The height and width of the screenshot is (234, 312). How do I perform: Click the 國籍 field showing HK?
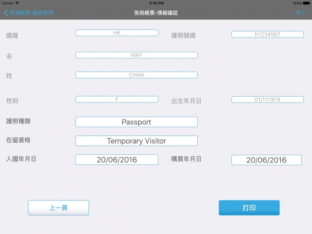click(x=117, y=33)
